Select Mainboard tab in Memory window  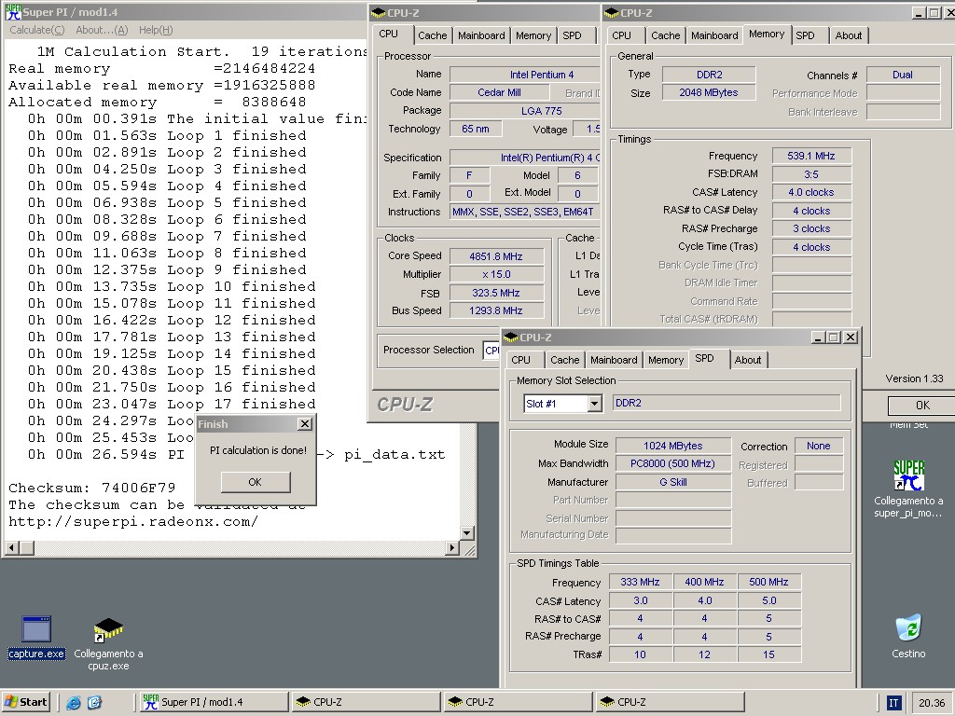click(x=714, y=35)
